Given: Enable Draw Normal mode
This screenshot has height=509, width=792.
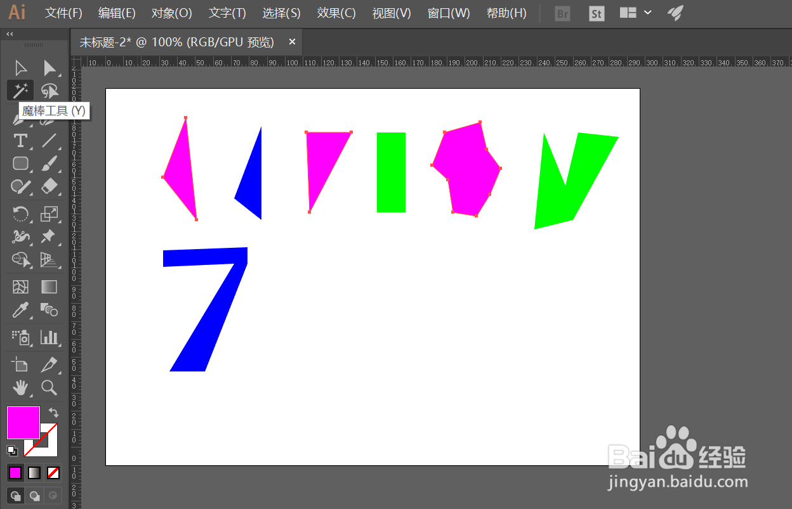Looking at the screenshot, I should (15, 496).
